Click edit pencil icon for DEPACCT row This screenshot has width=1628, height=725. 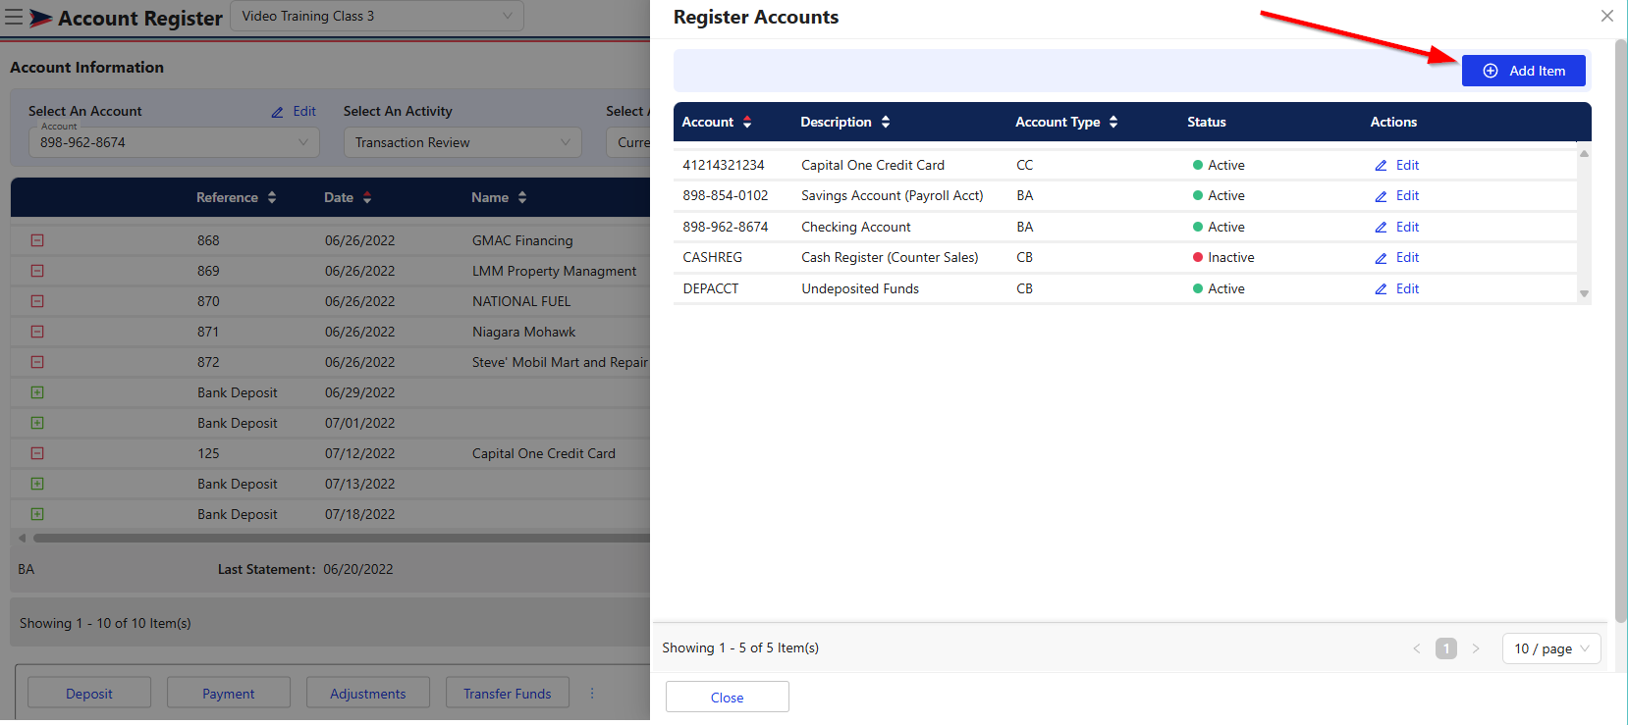tap(1381, 289)
